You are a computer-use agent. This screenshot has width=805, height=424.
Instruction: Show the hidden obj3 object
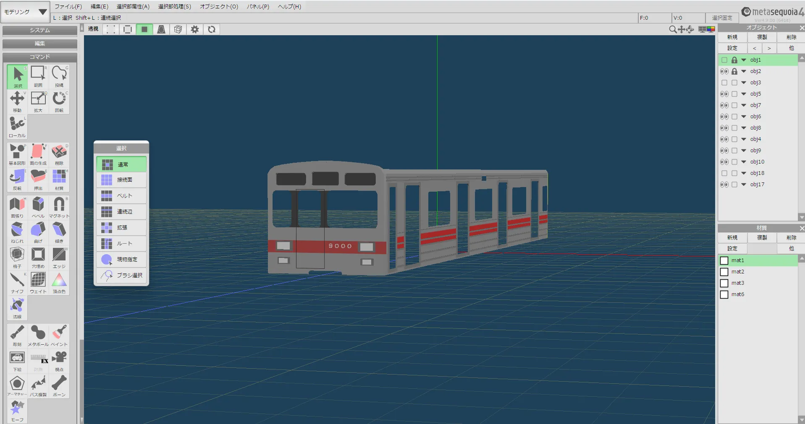724,83
